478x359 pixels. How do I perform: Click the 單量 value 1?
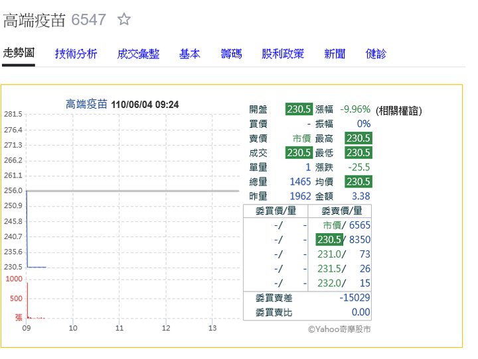(x=308, y=167)
